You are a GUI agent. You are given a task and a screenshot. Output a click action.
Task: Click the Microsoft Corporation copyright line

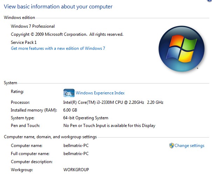pos(67,34)
